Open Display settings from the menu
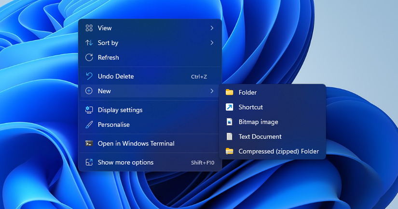The image size is (398, 209). 150,110
